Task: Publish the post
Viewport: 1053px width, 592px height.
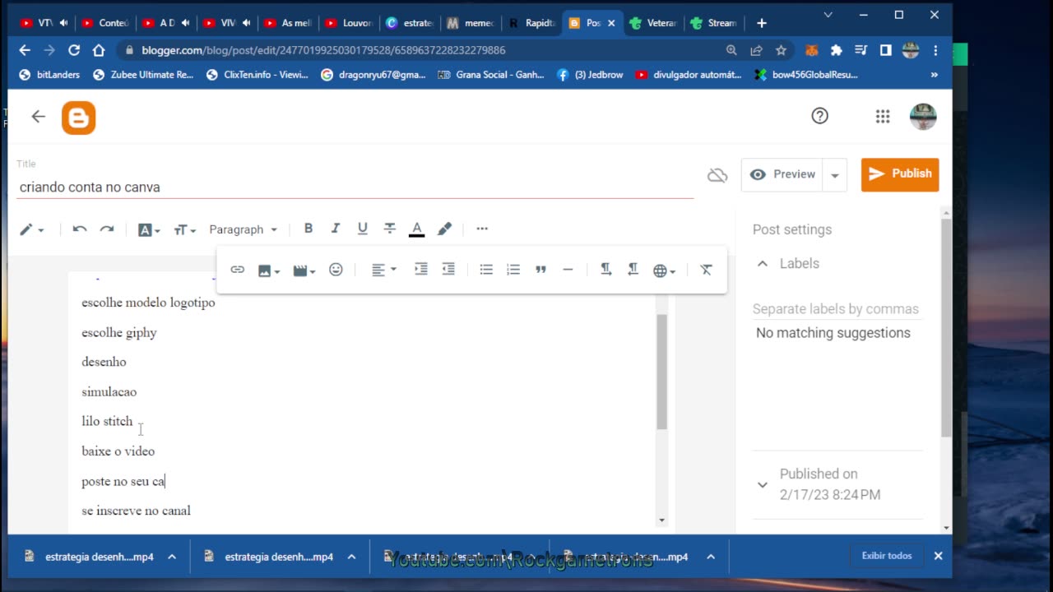Action: coord(900,174)
